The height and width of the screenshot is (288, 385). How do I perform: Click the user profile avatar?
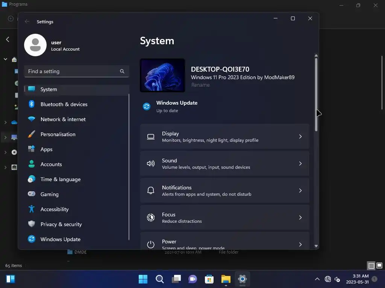(x=35, y=45)
